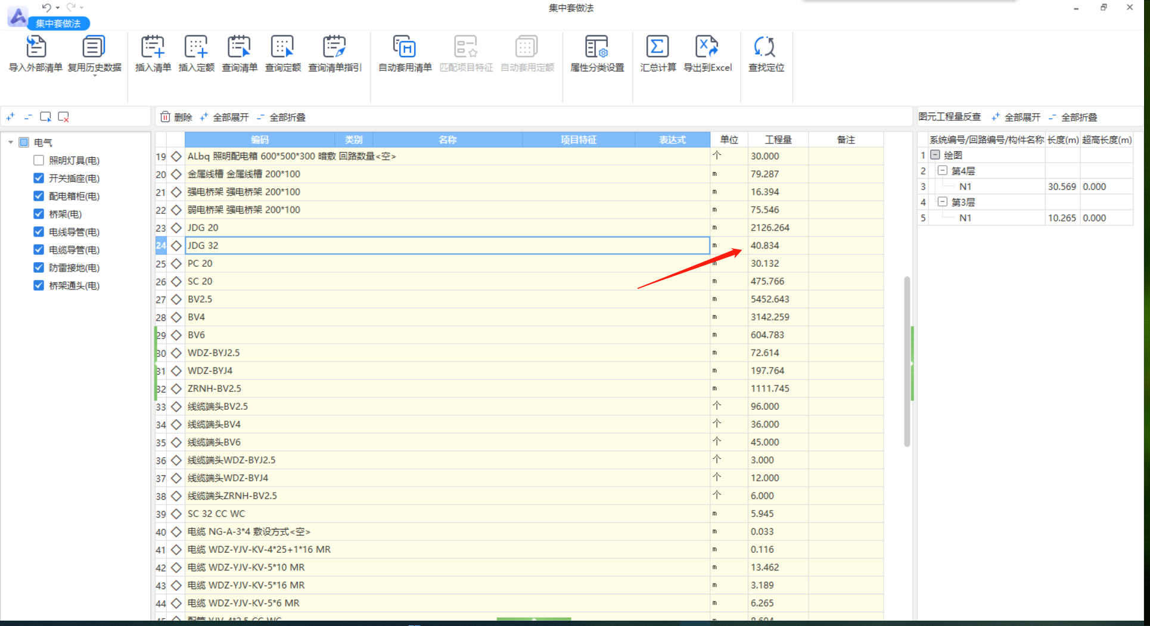1150x626 pixels.
Task: Click right green splitter handle
Action: coord(912,363)
